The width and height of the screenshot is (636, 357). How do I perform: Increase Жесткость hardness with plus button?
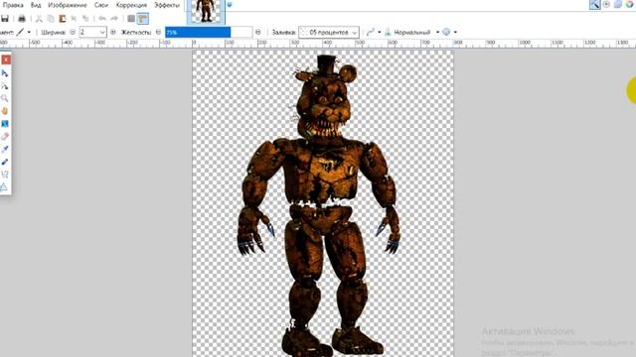point(258,32)
